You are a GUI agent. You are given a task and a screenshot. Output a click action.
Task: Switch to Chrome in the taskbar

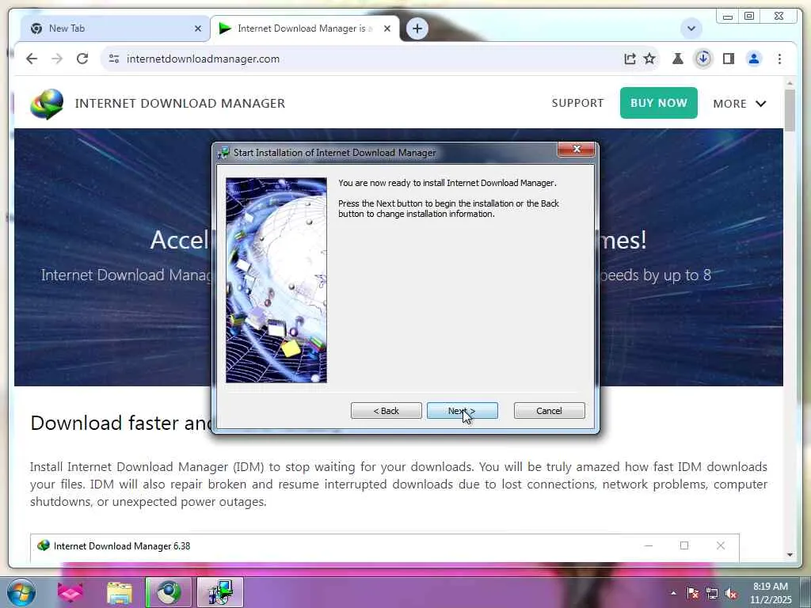click(169, 592)
